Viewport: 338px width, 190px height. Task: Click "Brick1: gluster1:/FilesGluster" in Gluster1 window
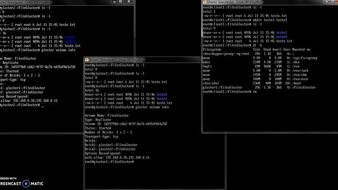(x=111, y=145)
